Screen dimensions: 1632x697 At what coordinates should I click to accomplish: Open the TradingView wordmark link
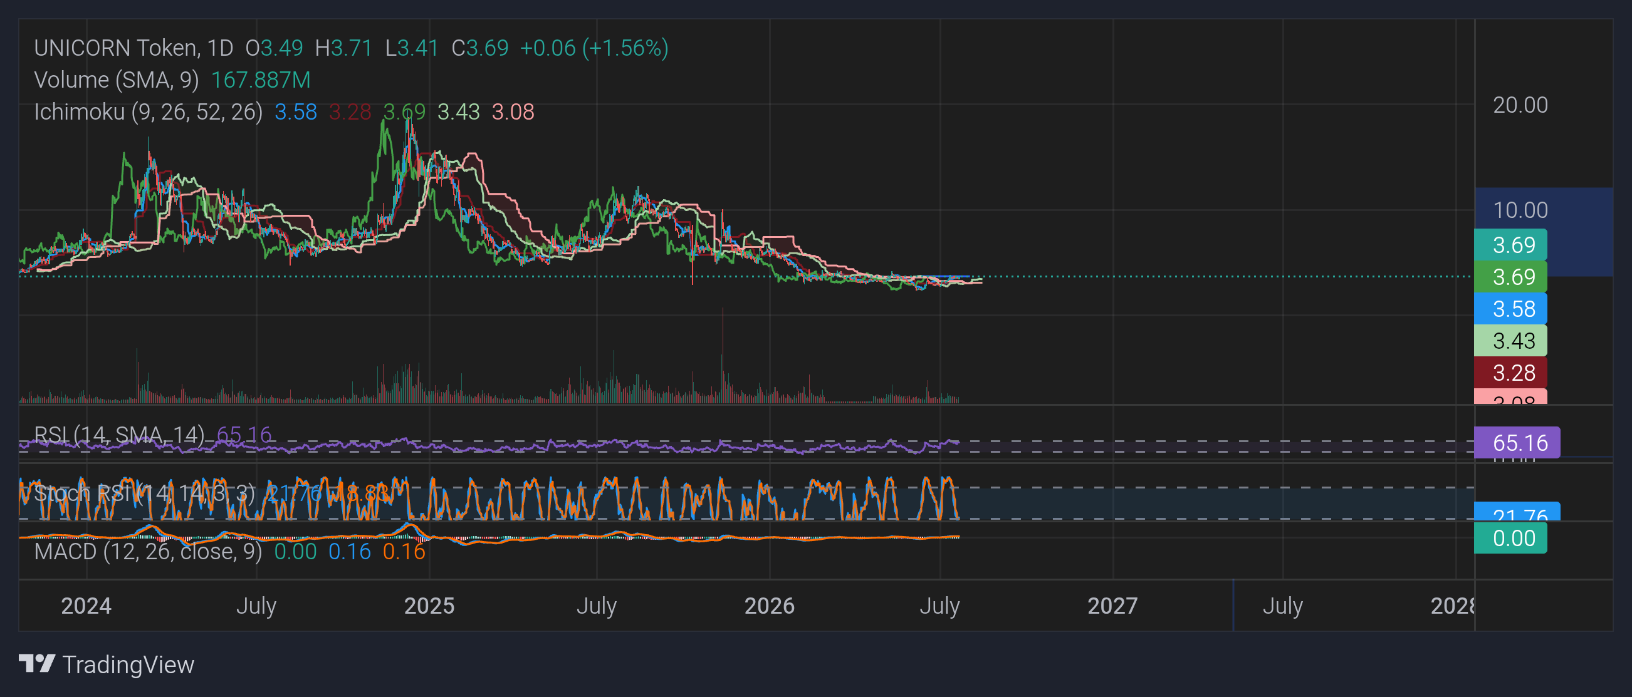tap(128, 664)
